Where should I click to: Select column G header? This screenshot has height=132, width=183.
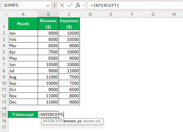(x=153, y=14)
